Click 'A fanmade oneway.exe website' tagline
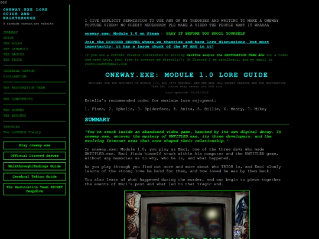The width and height of the screenshot is (319, 239). (x=28, y=24)
